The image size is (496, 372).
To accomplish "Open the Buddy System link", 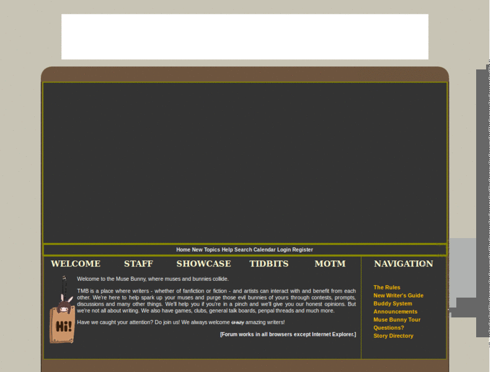I will pyautogui.click(x=392, y=303).
